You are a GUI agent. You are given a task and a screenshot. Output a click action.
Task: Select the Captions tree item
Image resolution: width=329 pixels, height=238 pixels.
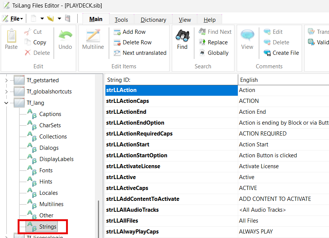pos(50,114)
